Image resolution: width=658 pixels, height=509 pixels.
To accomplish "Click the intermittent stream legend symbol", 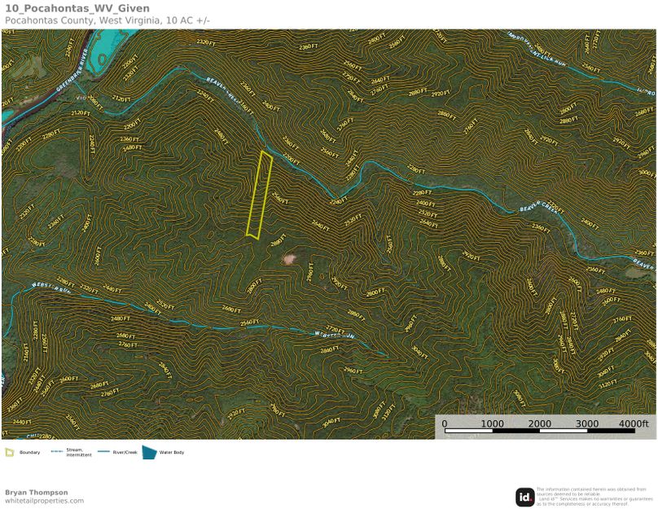I will point(57,452).
